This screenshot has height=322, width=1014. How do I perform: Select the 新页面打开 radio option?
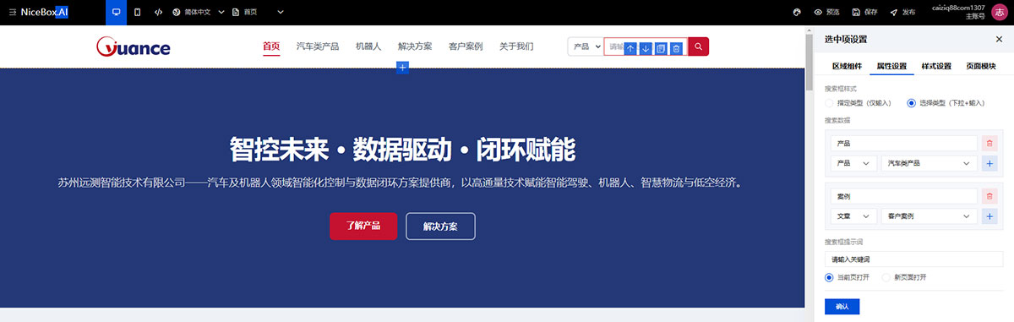click(x=909, y=277)
